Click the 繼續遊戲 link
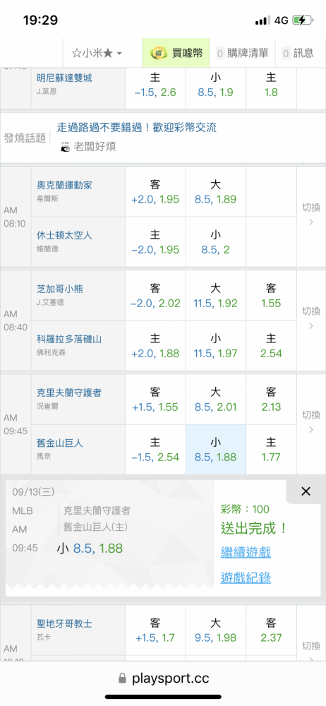This screenshot has height=706, width=326. (246, 552)
